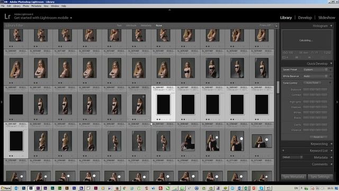339x191 pixels.
Task: Expand the White Balance section arrow
Action: (331, 76)
